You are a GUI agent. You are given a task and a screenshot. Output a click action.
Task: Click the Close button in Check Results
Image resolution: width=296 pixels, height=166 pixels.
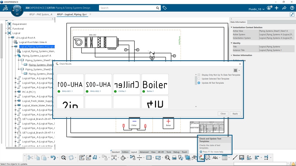click(x=223, y=114)
